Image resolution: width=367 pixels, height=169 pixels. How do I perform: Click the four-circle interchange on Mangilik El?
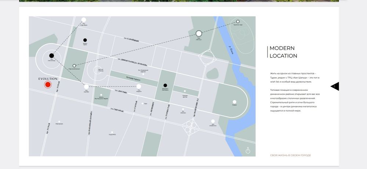coord(191,127)
